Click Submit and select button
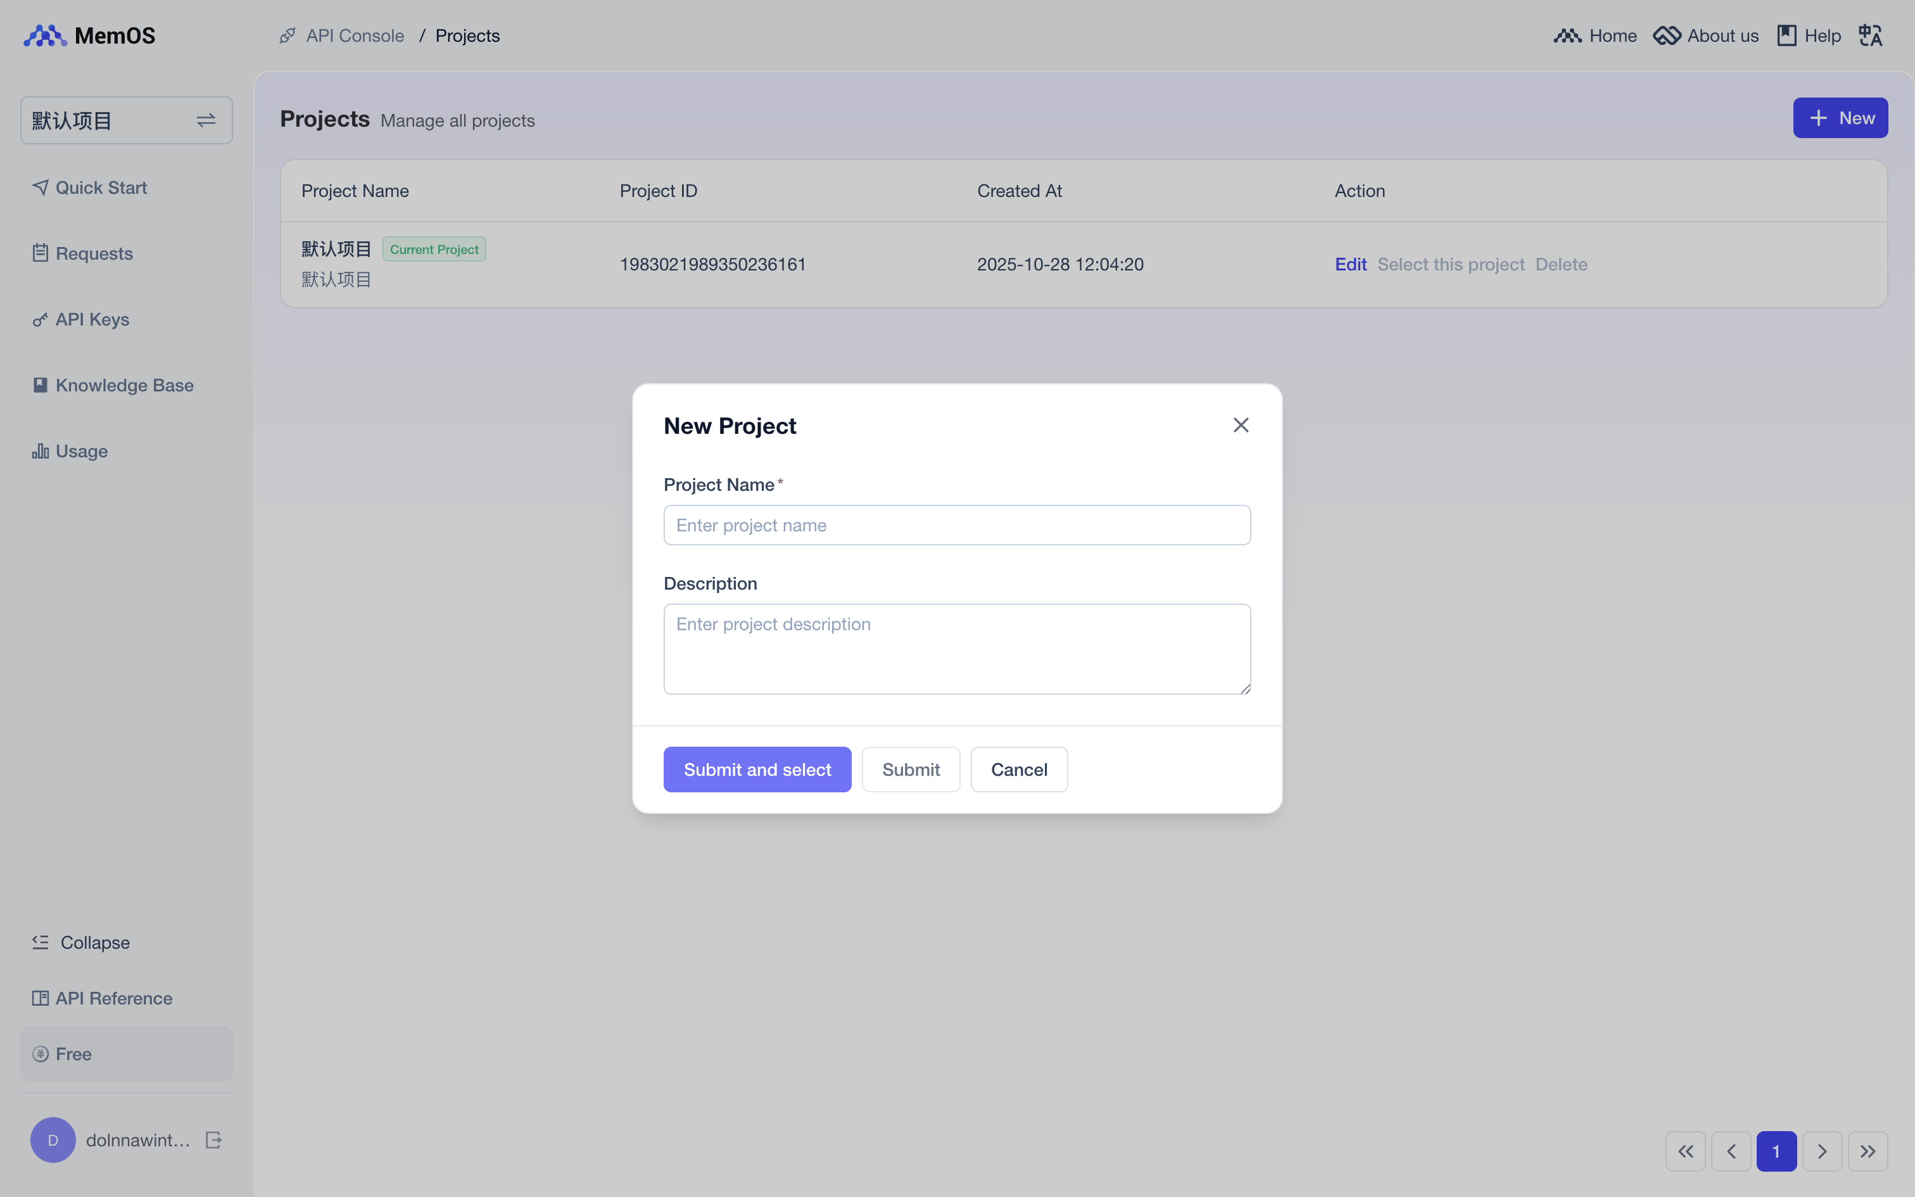The height and width of the screenshot is (1197, 1915). tap(757, 769)
